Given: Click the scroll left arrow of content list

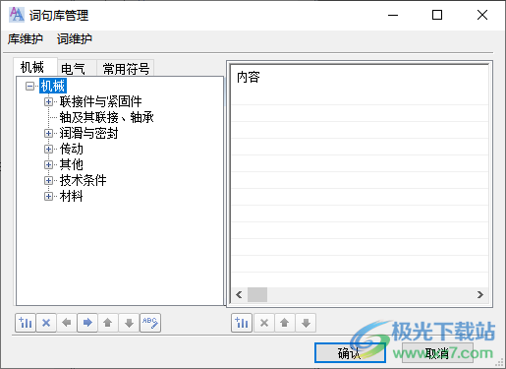Looking at the screenshot, I should [x=239, y=294].
